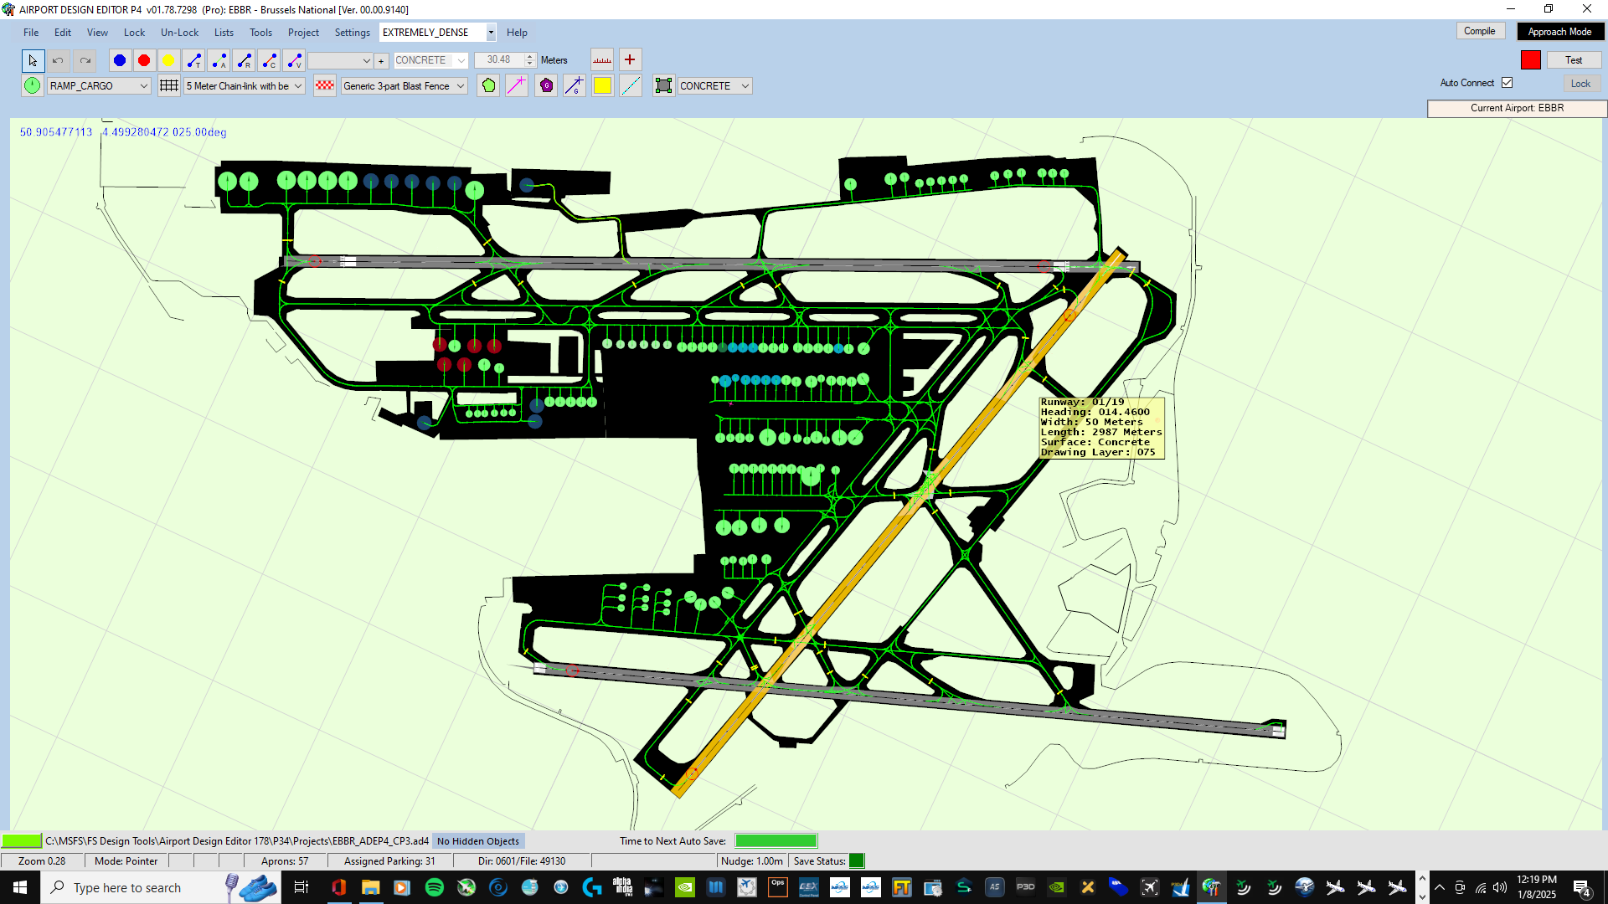This screenshot has width=1608, height=904.
Task: Click the red color swatch near Test
Action: coord(1531,60)
